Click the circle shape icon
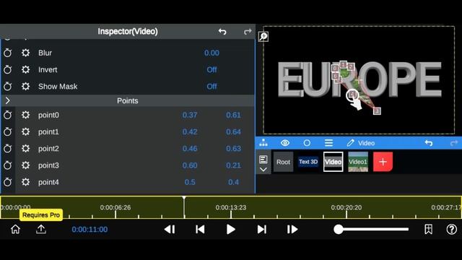The image size is (462, 260). point(307,143)
